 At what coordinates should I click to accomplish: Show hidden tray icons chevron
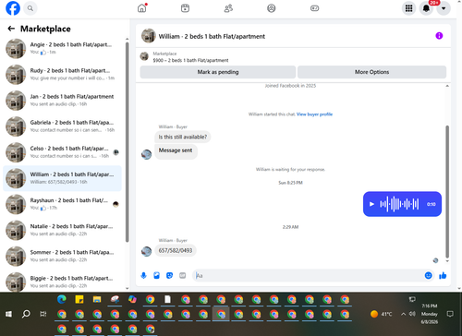(x=403, y=314)
